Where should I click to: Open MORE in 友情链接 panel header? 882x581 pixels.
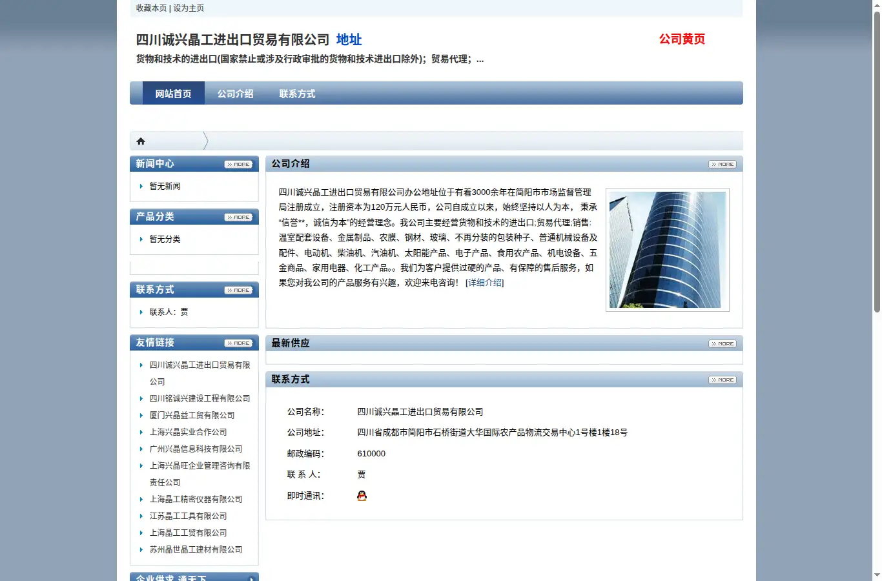tap(238, 343)
